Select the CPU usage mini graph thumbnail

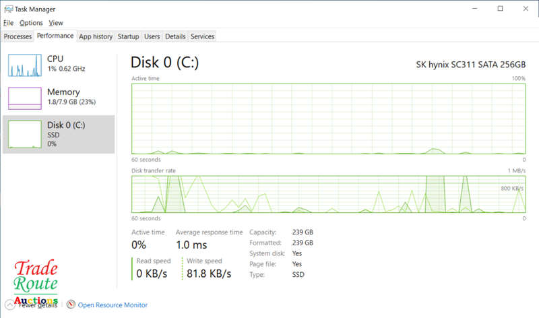pyautogui.click(x=25, y=65)
